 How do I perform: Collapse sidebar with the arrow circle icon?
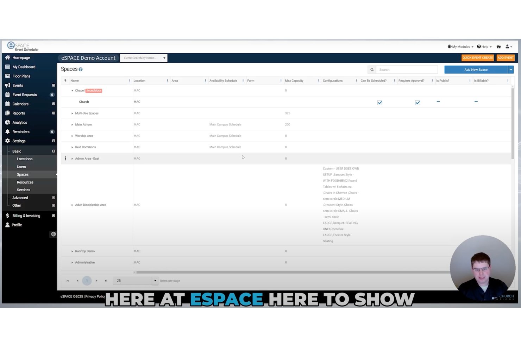53,234
